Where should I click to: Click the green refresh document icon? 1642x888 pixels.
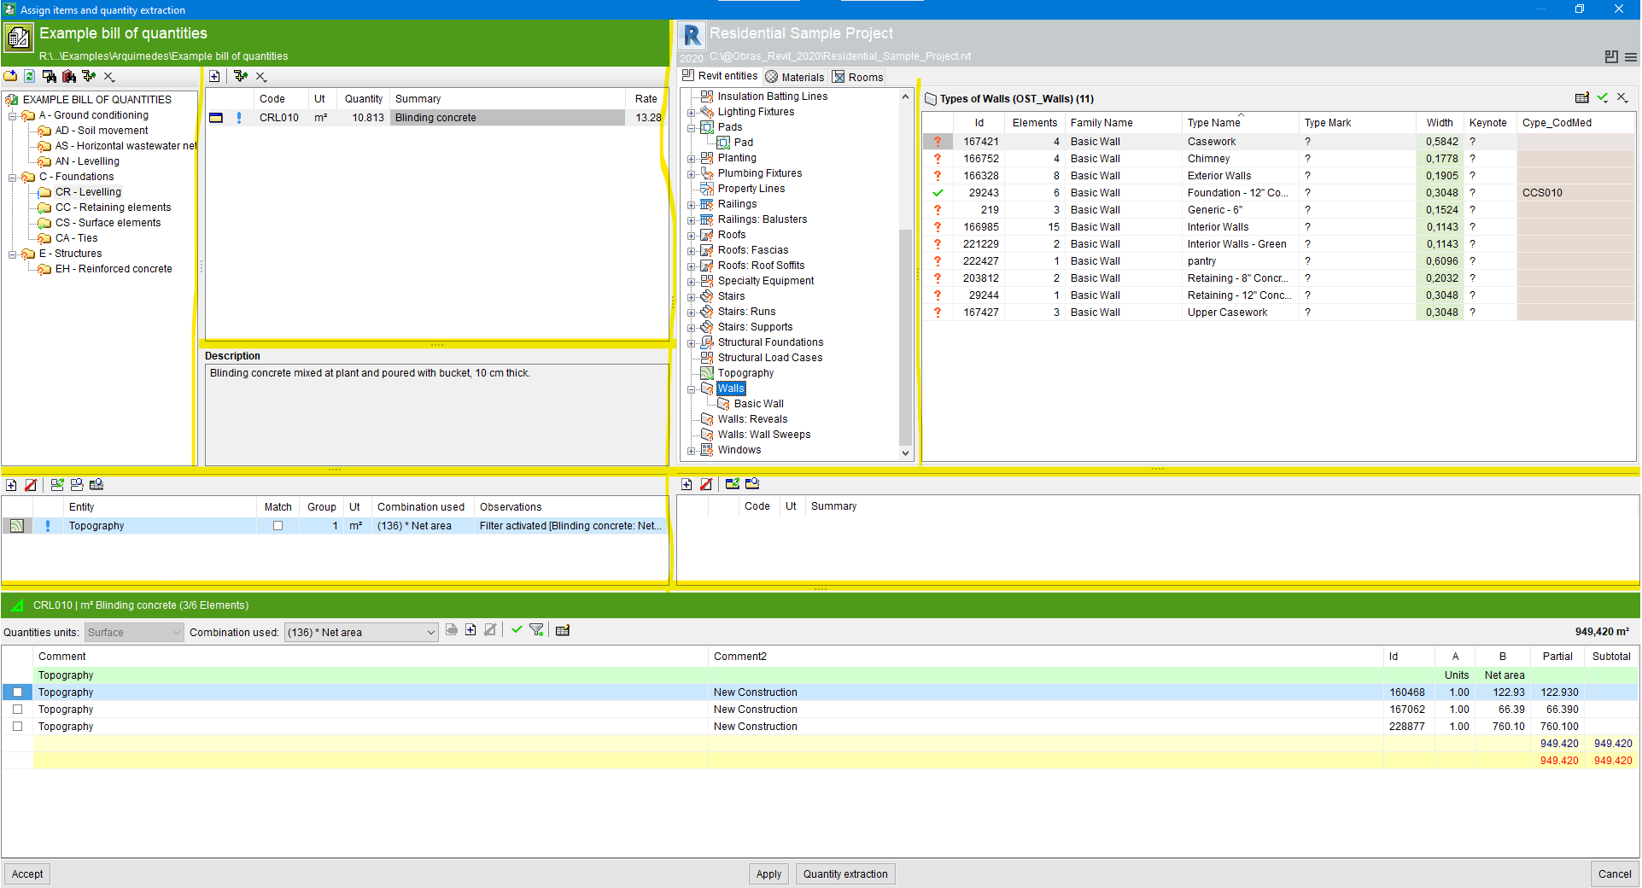click(30, 76)
